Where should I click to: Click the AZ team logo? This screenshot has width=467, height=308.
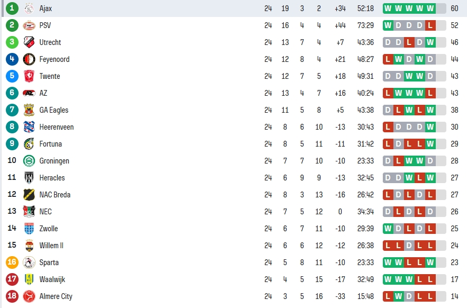click(x=29, y=93)
